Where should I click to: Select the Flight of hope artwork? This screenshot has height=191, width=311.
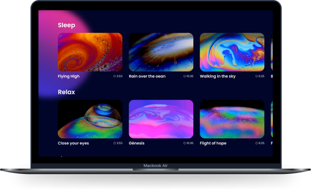232,119
